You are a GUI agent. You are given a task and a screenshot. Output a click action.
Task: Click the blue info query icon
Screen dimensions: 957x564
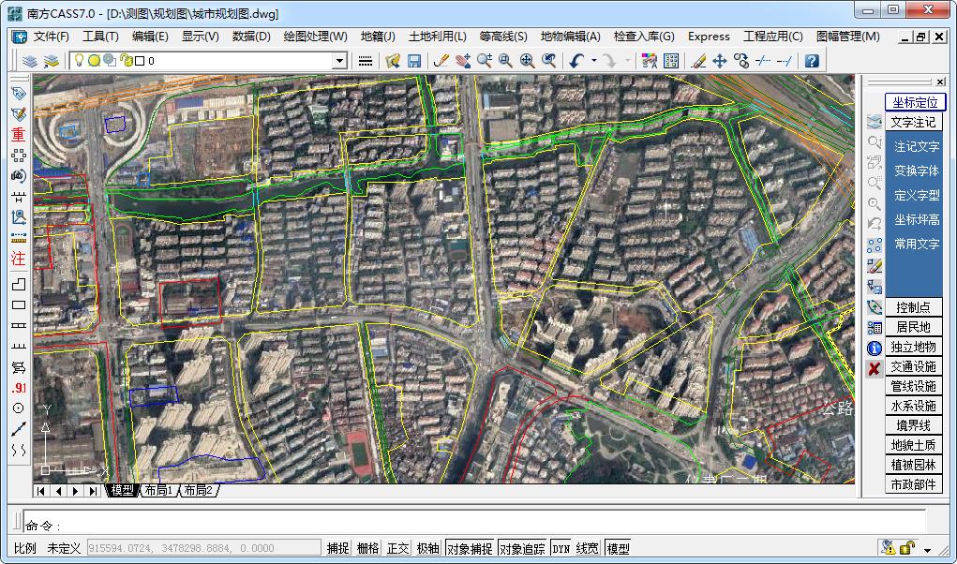pos(875,349)
